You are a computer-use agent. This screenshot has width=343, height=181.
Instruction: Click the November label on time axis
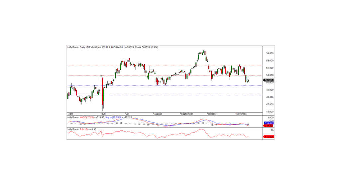[242, 114]
